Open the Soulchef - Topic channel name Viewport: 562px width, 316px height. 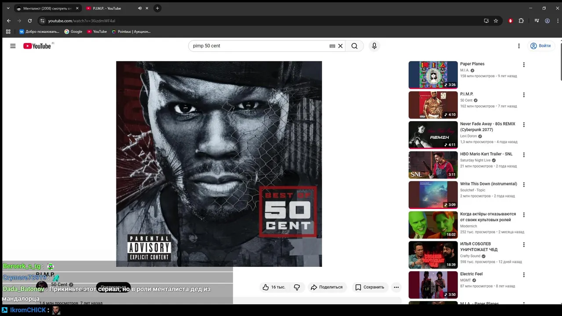pyautogui.click(x=473, y=190)
